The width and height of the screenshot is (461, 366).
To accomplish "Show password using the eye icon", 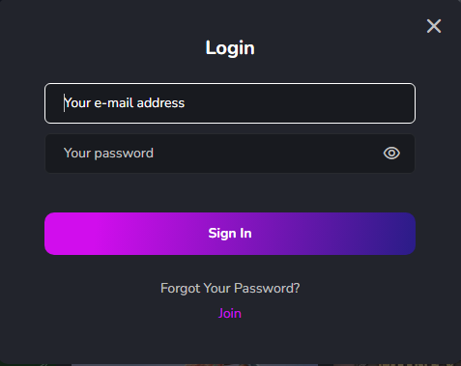I will (x=391, y=154).
